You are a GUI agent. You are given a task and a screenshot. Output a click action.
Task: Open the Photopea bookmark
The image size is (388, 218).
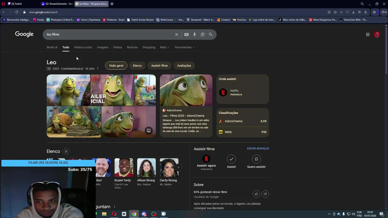(60, 20)
